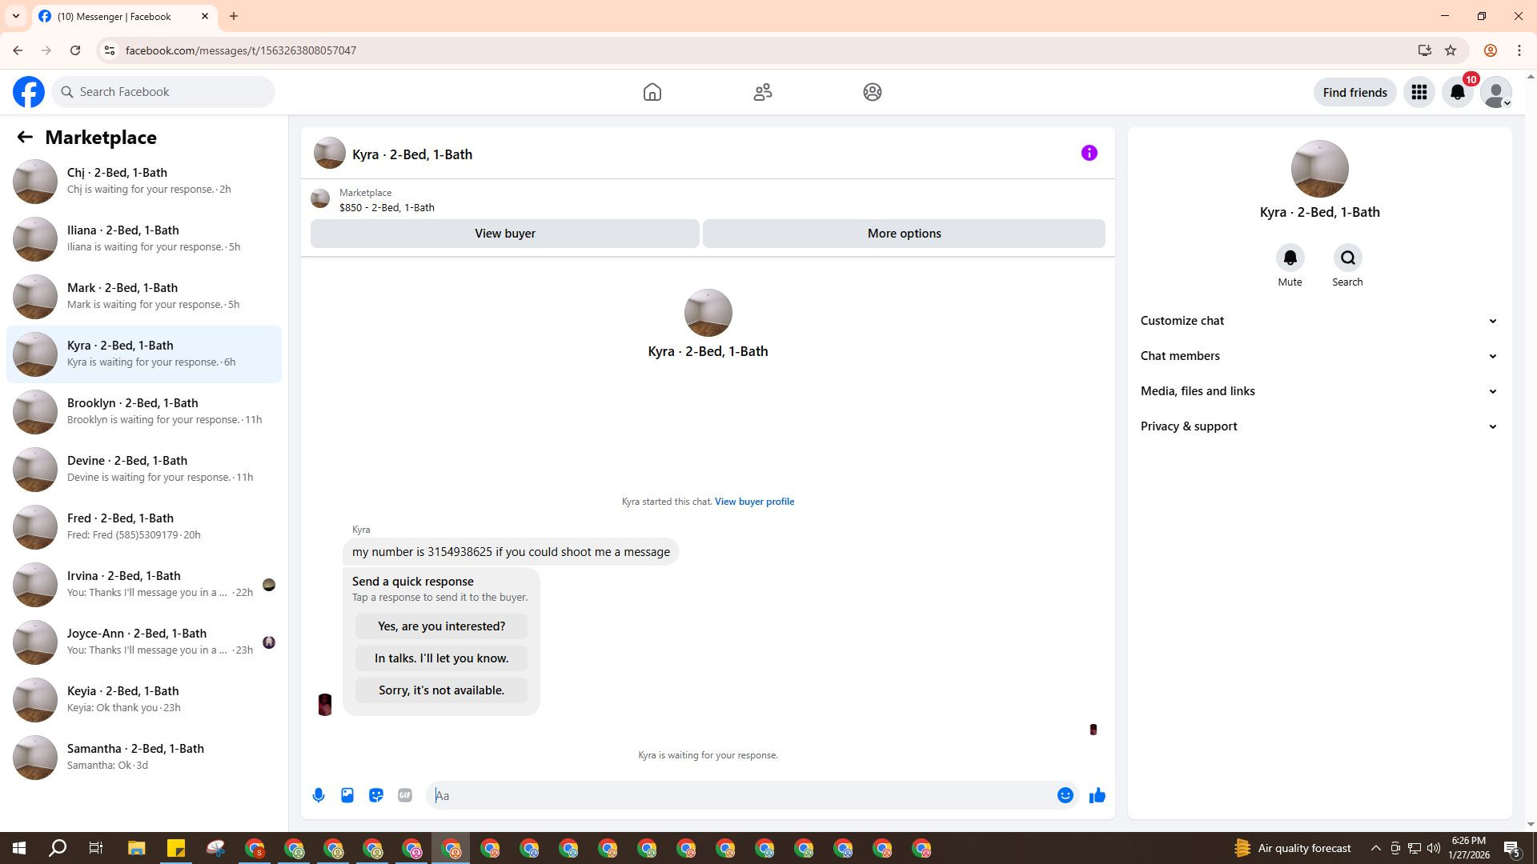Go to Facebook Home tab
The width and height of the screenshot is (1537, 864).
652,92
